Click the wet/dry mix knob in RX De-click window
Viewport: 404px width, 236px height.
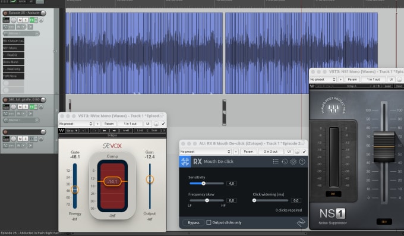(x=297, y=152)
